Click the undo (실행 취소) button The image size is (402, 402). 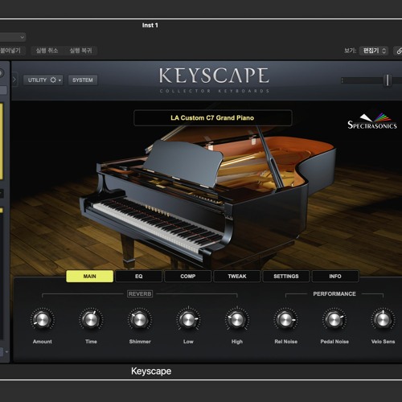(x=47, y=51)
